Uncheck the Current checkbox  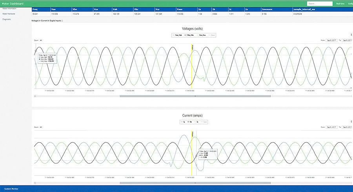coord(49,21)
